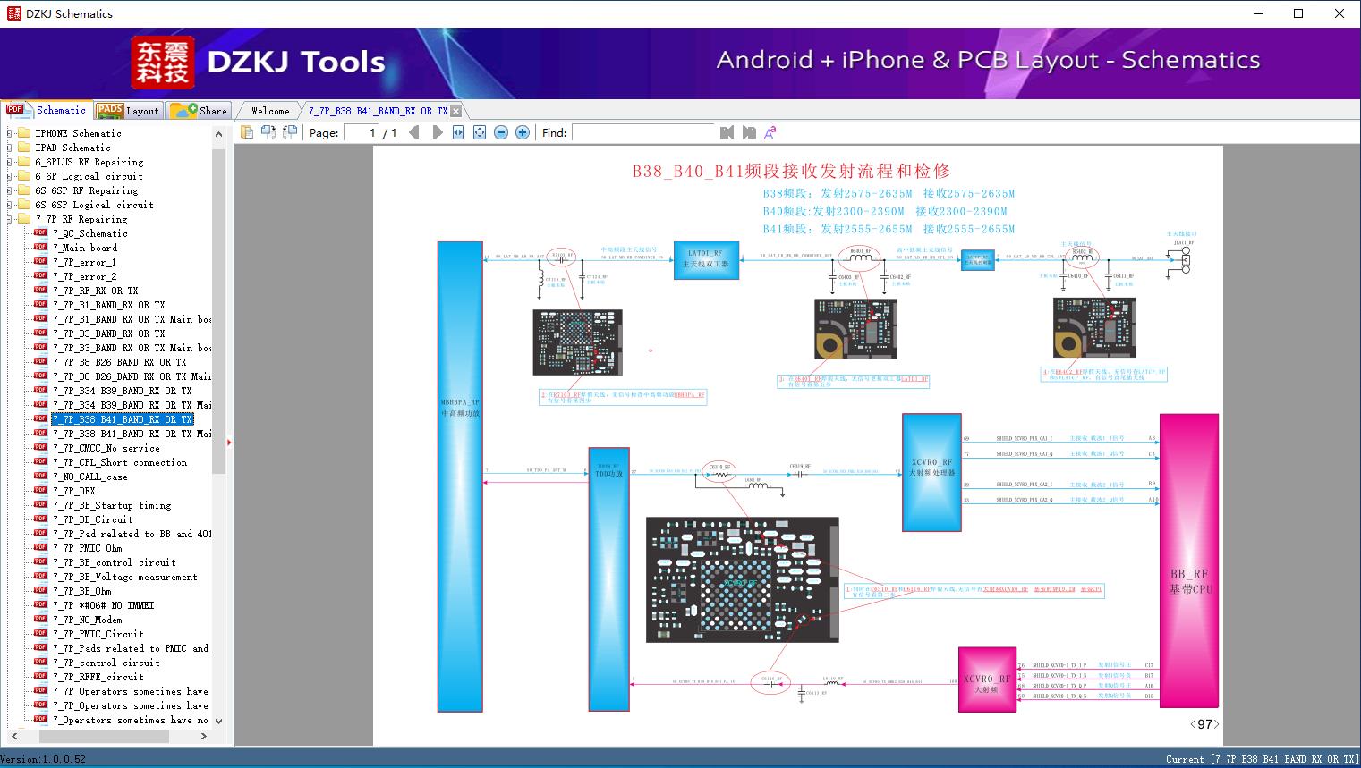Expand the 6_6P Logical circuit folder
The width and height of the screenshot is (1361, 768).
click(10, 176)
